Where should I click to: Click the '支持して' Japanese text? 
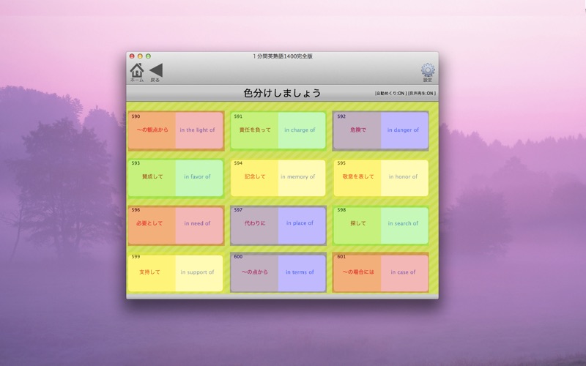149,272
